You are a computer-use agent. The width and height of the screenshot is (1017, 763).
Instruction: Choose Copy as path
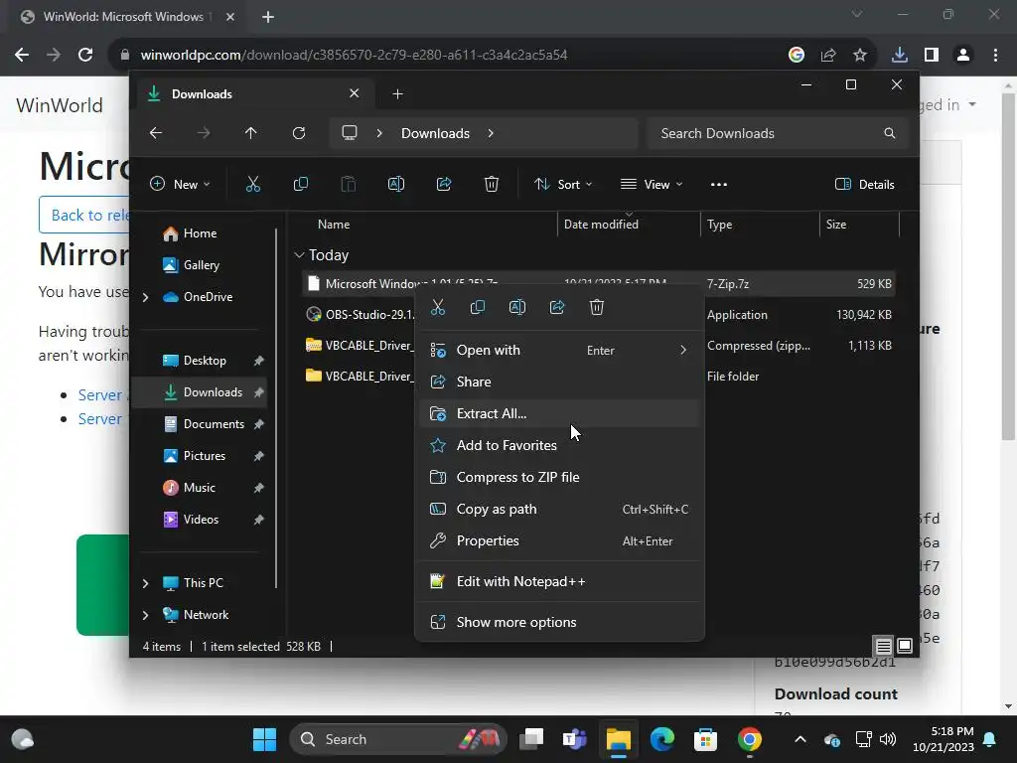pos(559,509)
